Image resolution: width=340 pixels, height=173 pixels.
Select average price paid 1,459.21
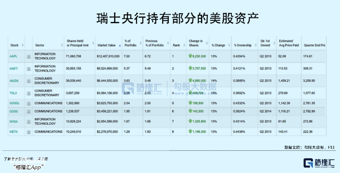(x=284, y=81)
